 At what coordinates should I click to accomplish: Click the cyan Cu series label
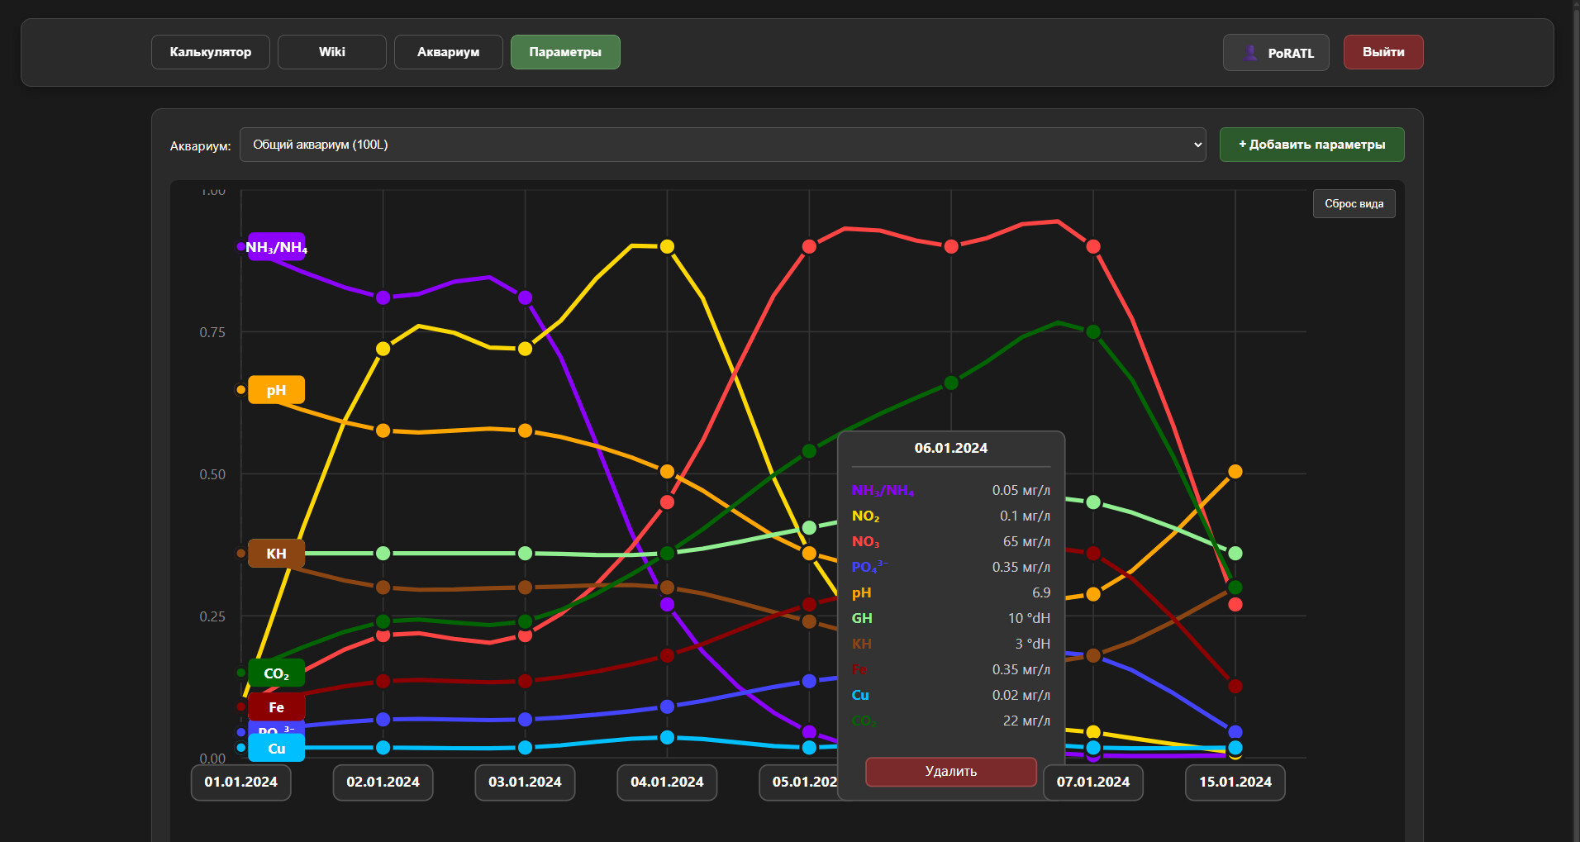tap(277, 749)
